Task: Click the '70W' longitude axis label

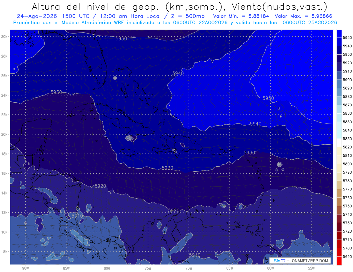Action: tap(189, 268)
